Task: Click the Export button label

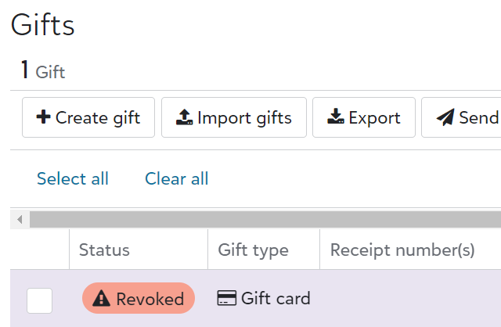Action: (374, 118)
